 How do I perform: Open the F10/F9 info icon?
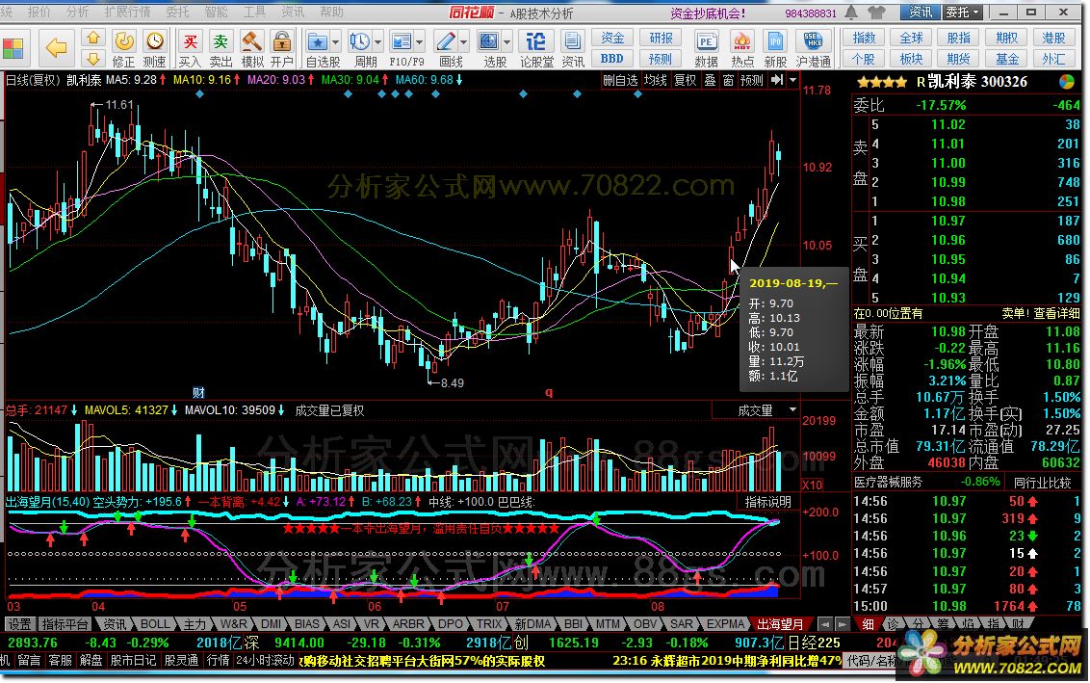[x=402, y=41]
